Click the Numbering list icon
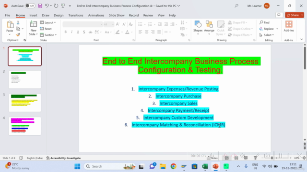307x172 pixels. 150,24
